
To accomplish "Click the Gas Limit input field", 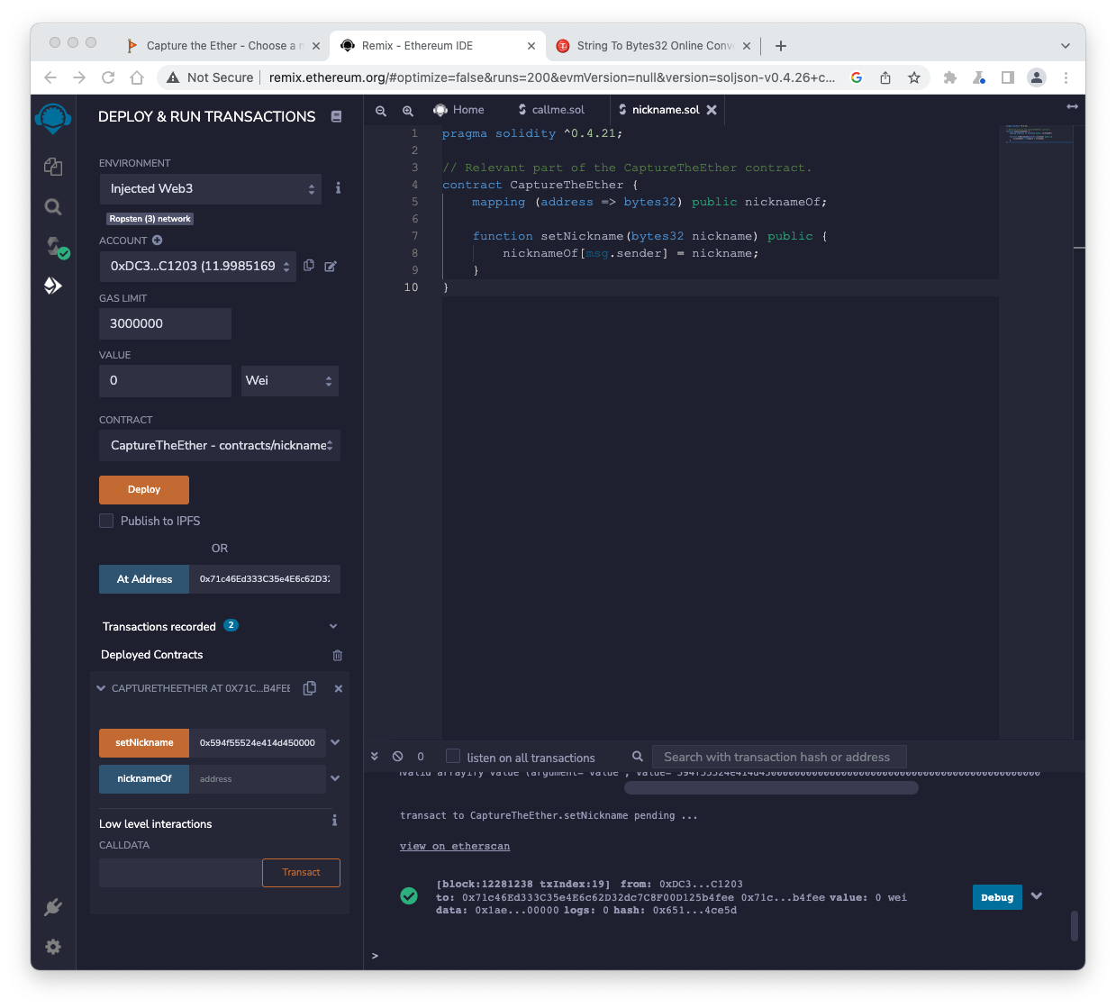I will (165, 324).
